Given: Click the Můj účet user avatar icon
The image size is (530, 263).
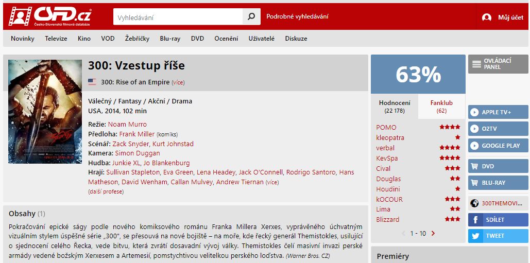Looking at the screenshot, I should (x=486, y=17).
